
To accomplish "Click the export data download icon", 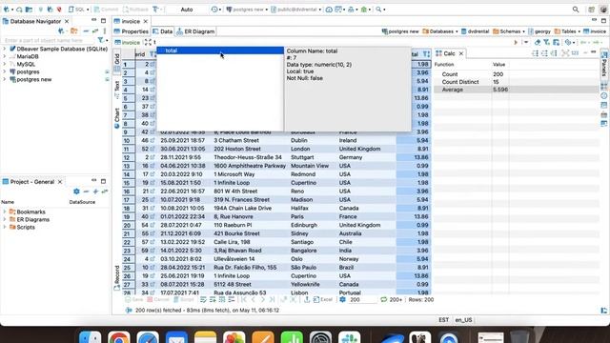I will tap(307, 299).
